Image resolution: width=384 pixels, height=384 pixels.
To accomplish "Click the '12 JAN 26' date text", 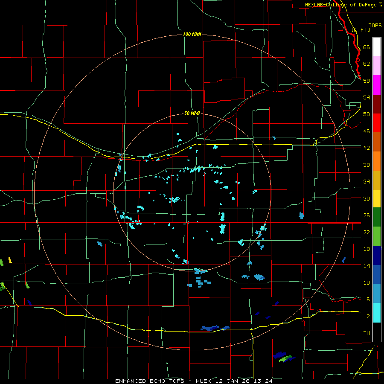I will [233, 381].
